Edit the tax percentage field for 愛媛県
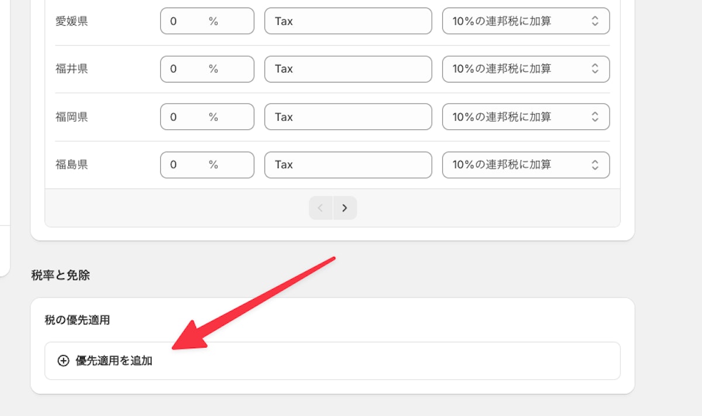Screen dimensions: 702x416 coord(199,20)
